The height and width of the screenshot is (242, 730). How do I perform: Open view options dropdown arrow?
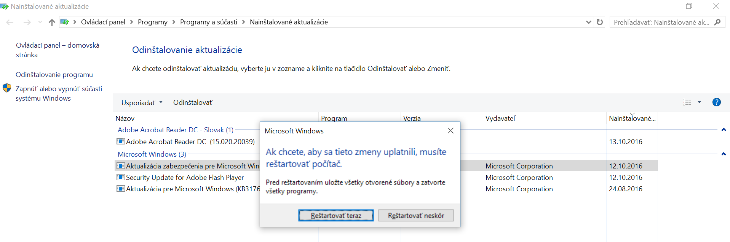(x=699, y=102)
